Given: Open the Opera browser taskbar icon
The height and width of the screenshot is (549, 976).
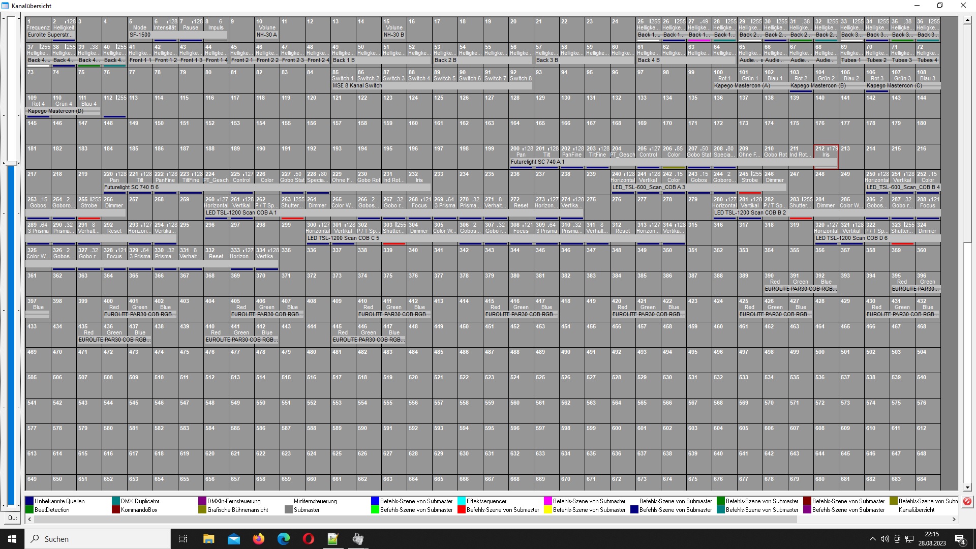Looking at the screenshot, I should (x=308, y=539).
